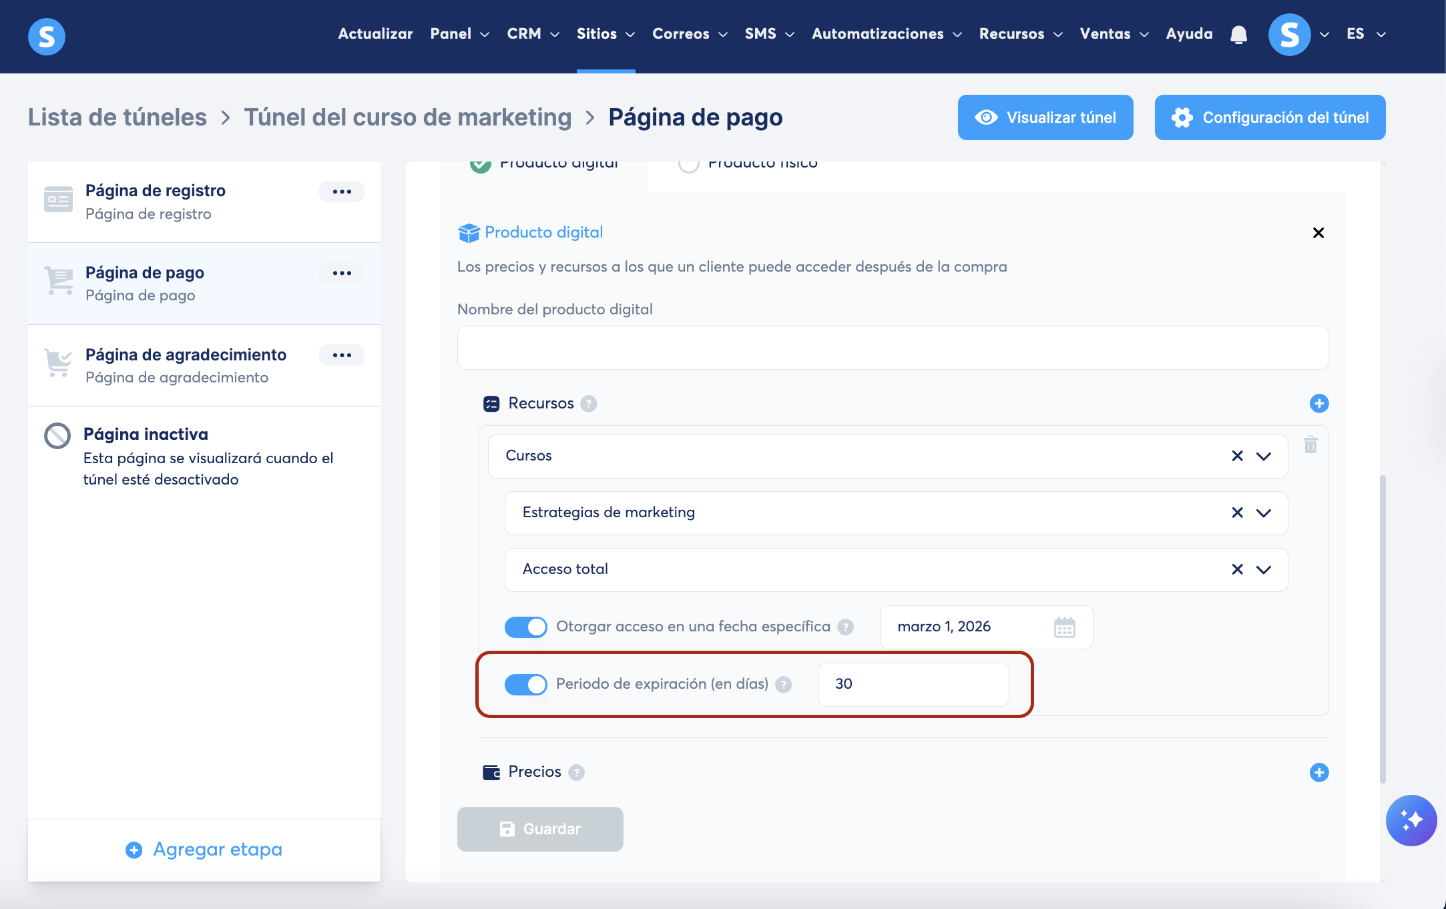Click help icon next to Recursos
The height and width of the screenshot is (909, 1446).
click(x=588, y=404)
